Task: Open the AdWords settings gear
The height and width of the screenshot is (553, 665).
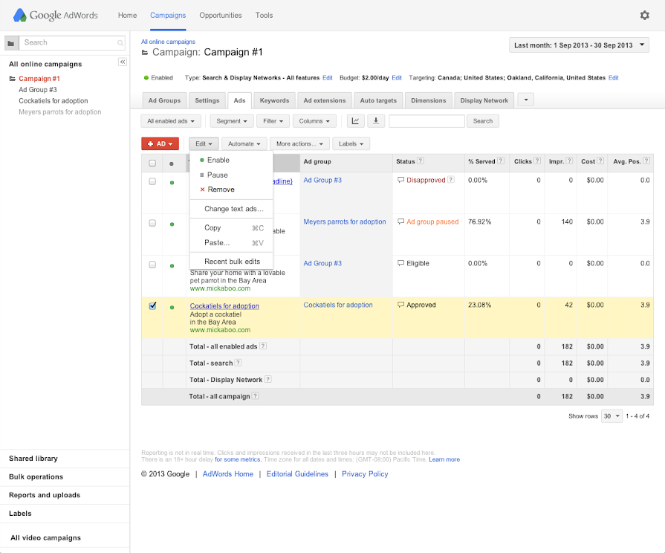Action: pyautogui.click(x=645, y=15)
